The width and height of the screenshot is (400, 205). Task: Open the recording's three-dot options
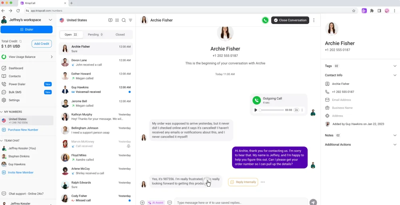point(302,110)
